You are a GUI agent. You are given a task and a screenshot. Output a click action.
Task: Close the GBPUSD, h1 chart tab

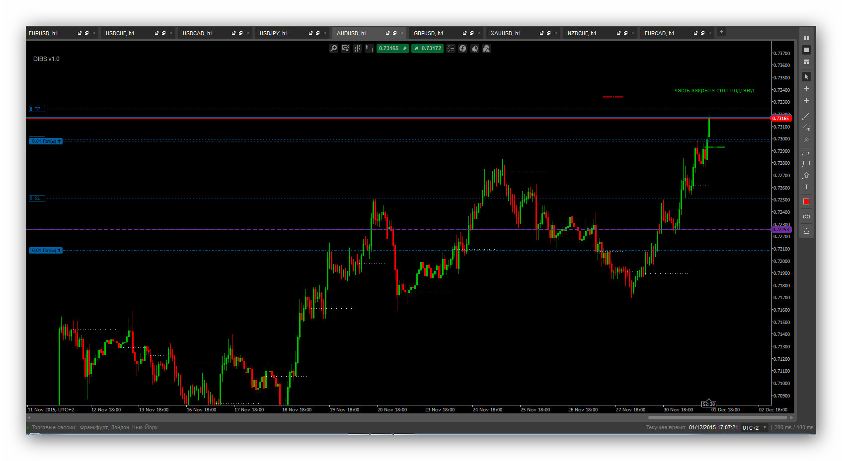pyautogui.click(x=479, y=33)
